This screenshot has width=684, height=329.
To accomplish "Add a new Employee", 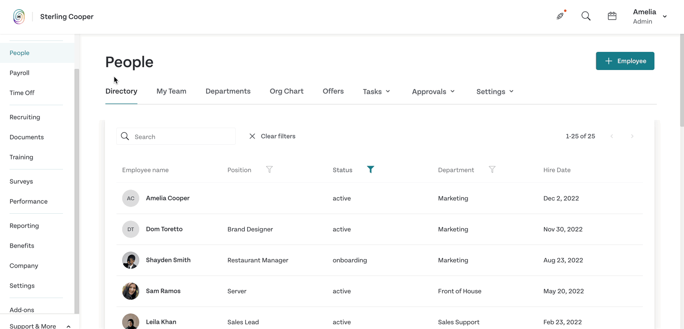I will [625, 61].
